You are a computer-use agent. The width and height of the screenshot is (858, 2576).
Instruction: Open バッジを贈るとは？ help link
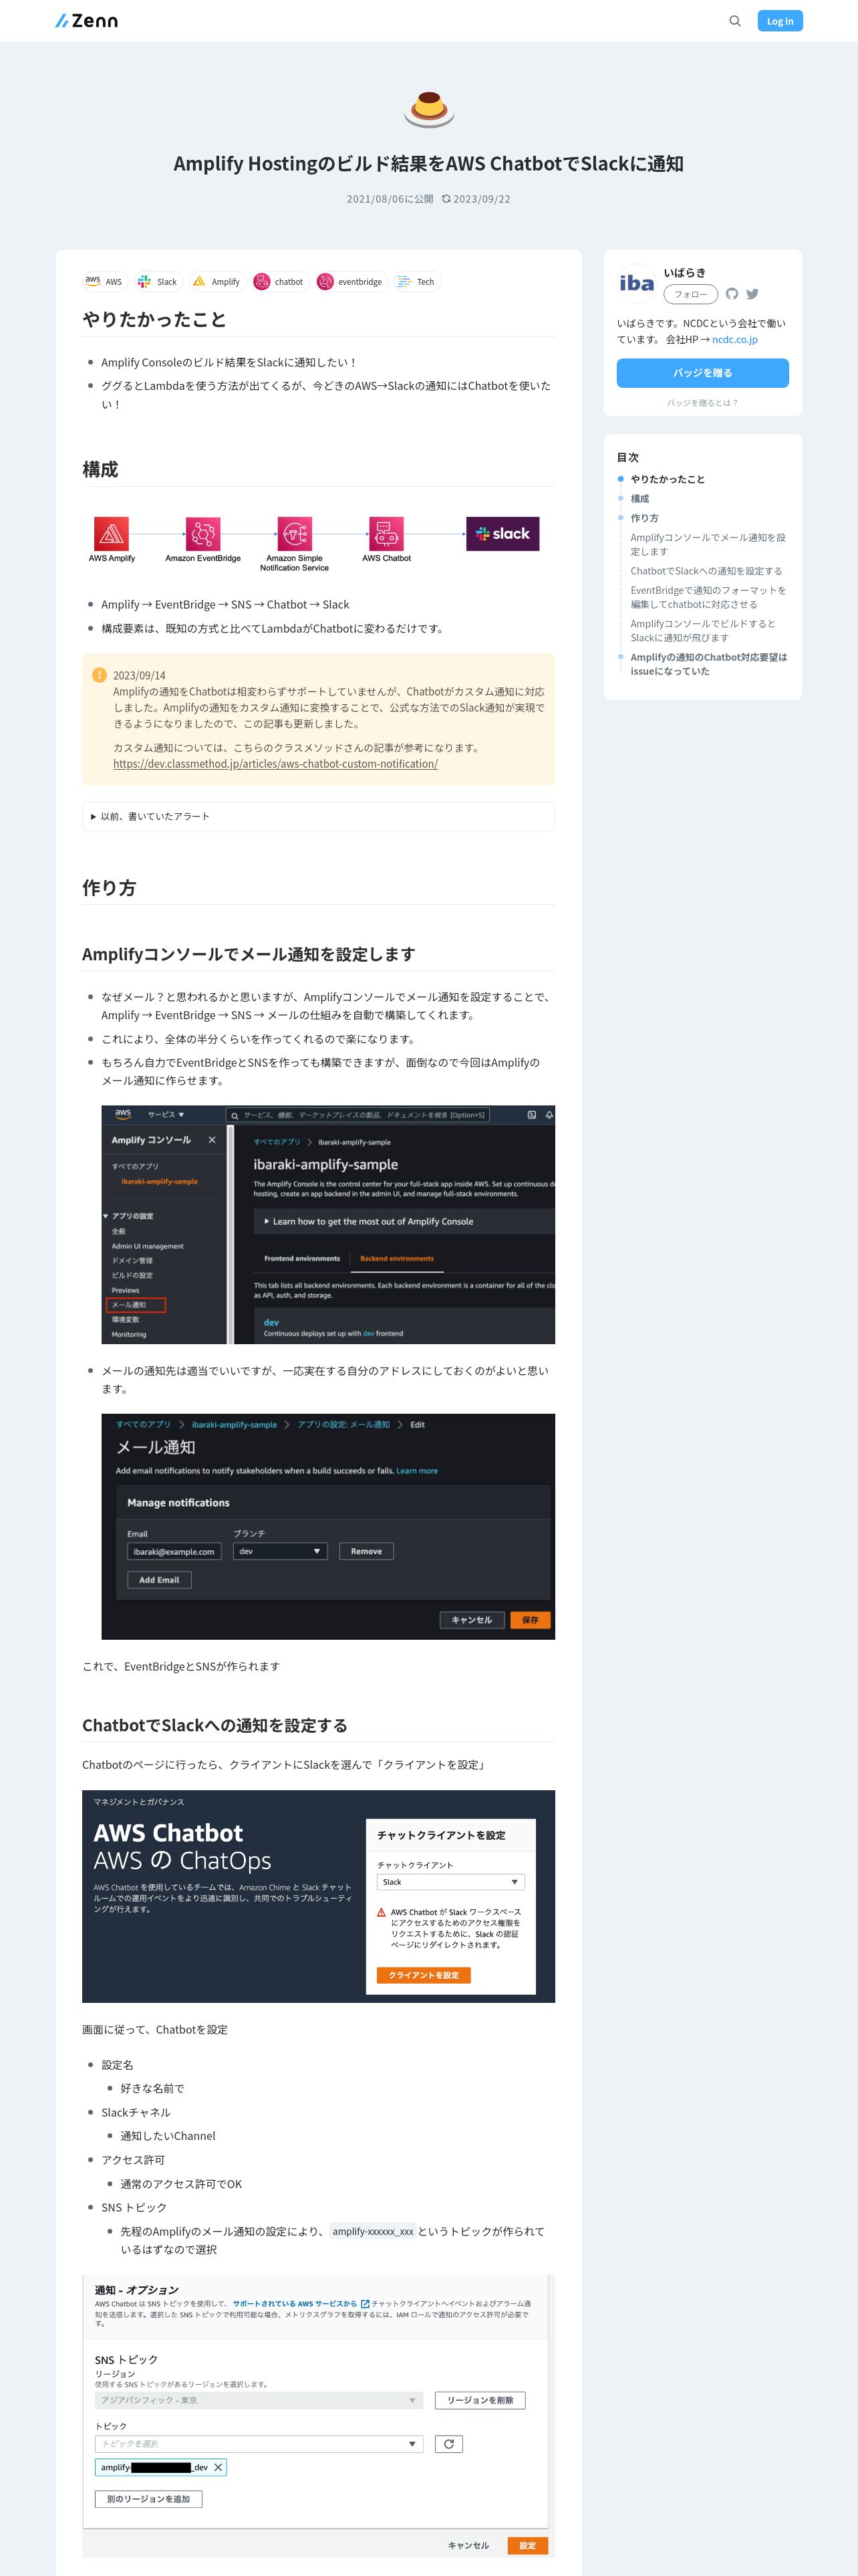(702, 403)
